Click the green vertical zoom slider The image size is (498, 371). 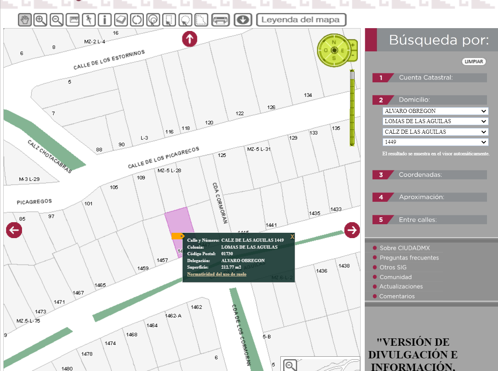pyautogui.click(x=352, y=108)
